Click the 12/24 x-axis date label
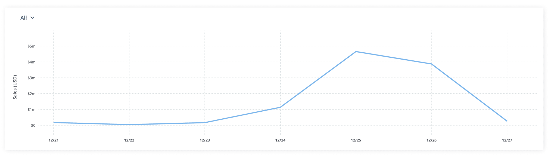 pos(280,140)
